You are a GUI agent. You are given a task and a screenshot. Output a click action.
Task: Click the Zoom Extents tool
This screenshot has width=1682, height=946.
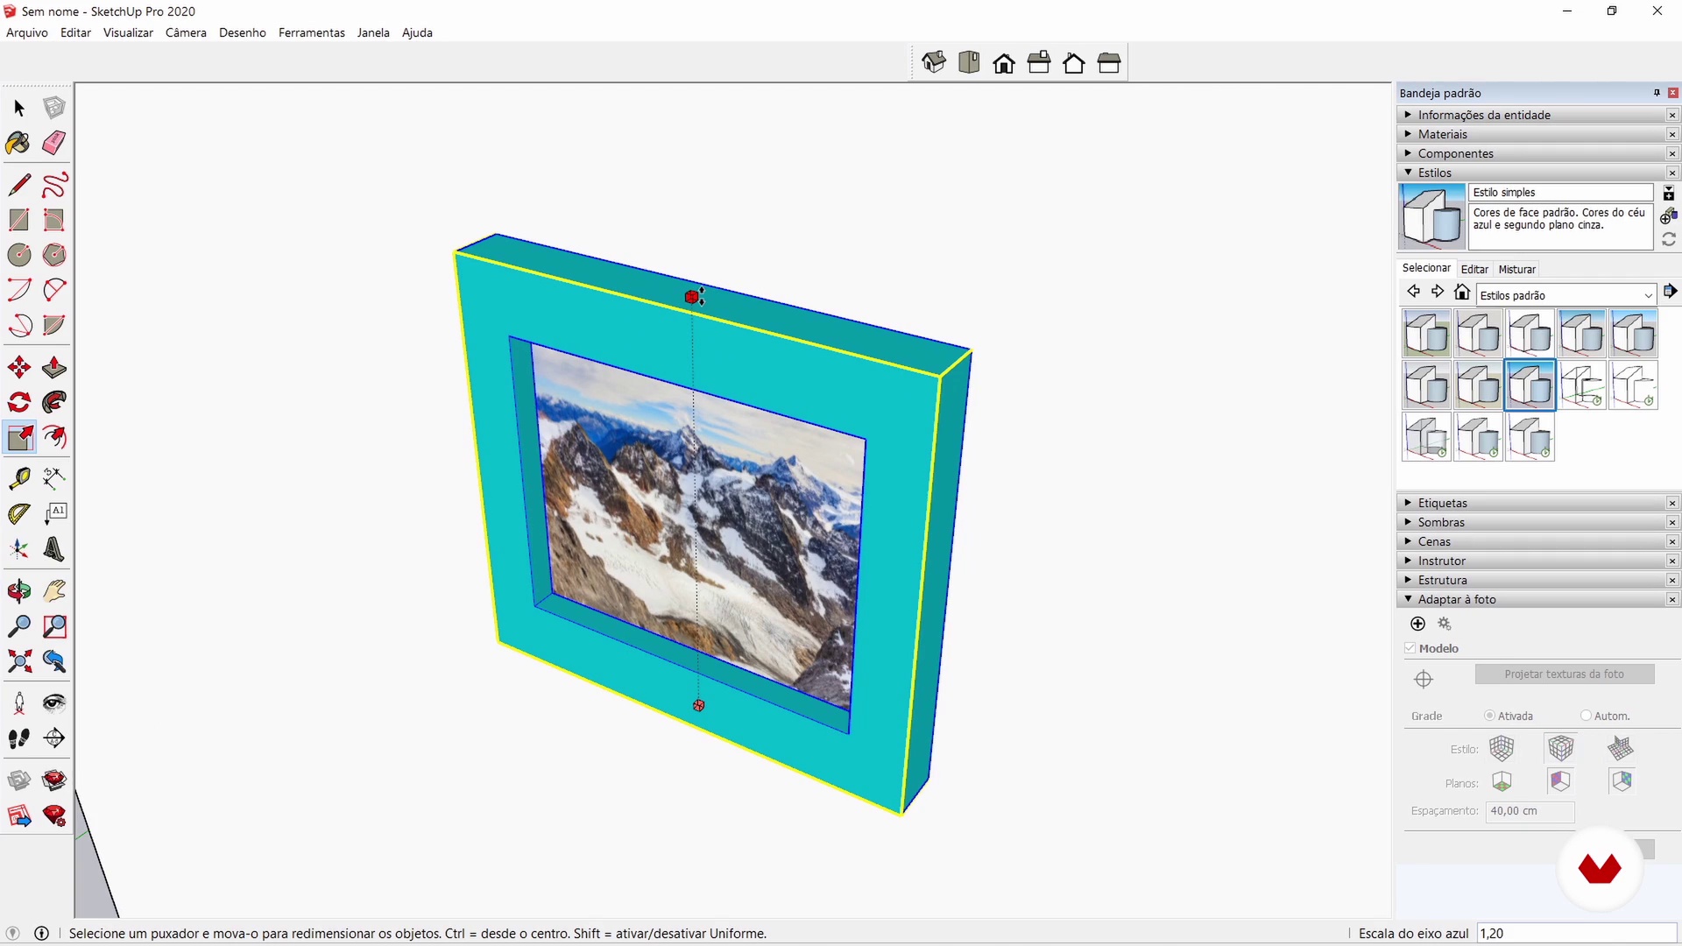click(19, 661)
